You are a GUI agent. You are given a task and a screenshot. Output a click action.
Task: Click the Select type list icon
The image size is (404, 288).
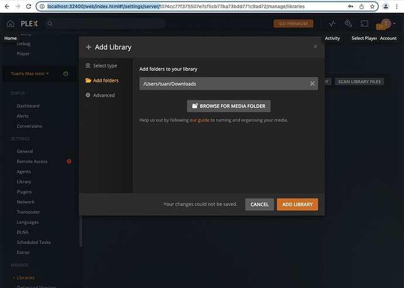pos(88,66)
